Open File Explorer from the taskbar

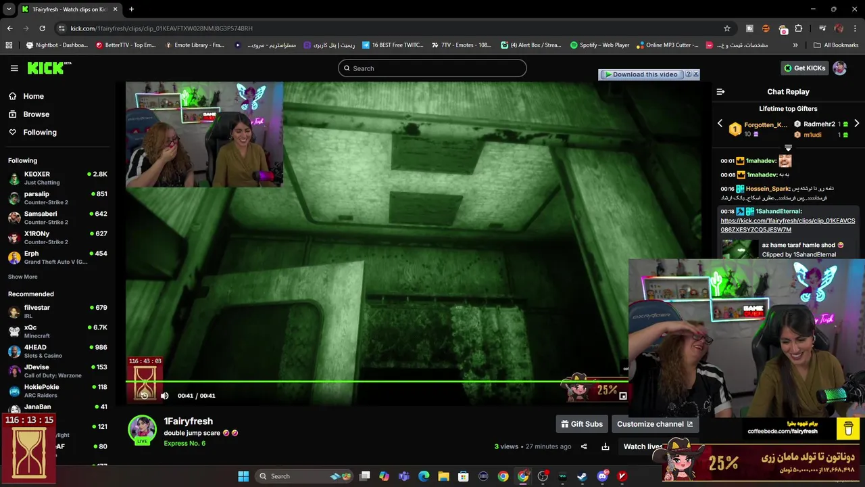tap(443, 476)
